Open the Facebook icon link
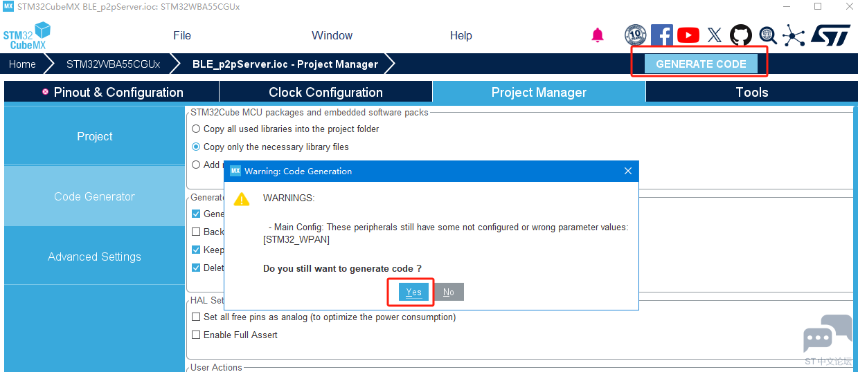The width and height of the screenshot is (858, 372). [x=661, y=35]
